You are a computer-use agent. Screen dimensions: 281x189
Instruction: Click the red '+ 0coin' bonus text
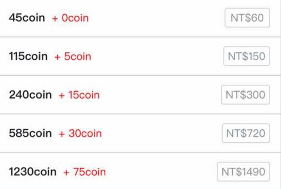pyautogui.click(x=70, y=18)
